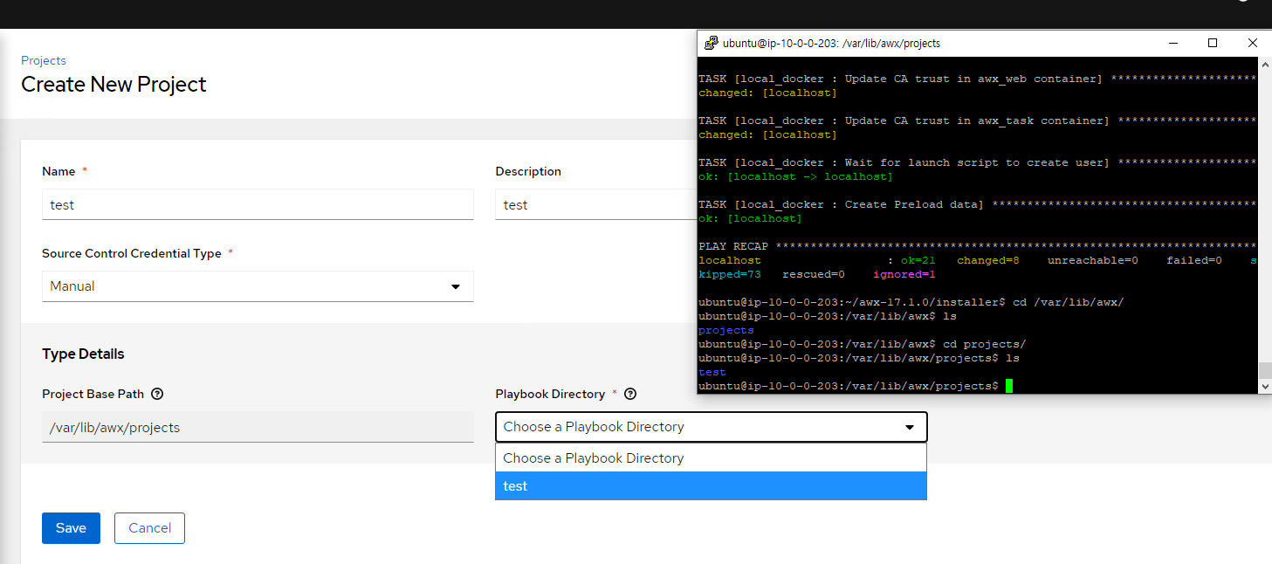
Task: Click the terminal scrollbar thumb
Action: pos(1265,370)
